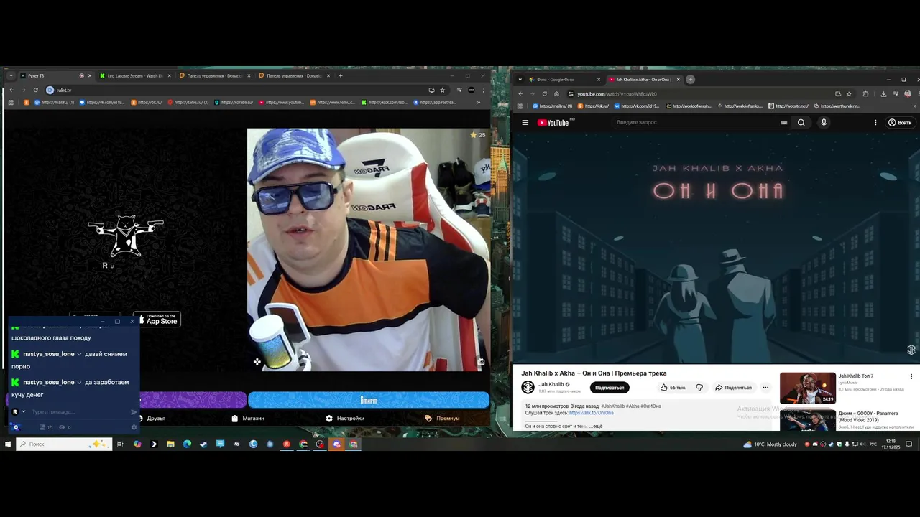Click the Download on the App Store badge
This screenshot has height=517, width=920.
tap(157, 320)
